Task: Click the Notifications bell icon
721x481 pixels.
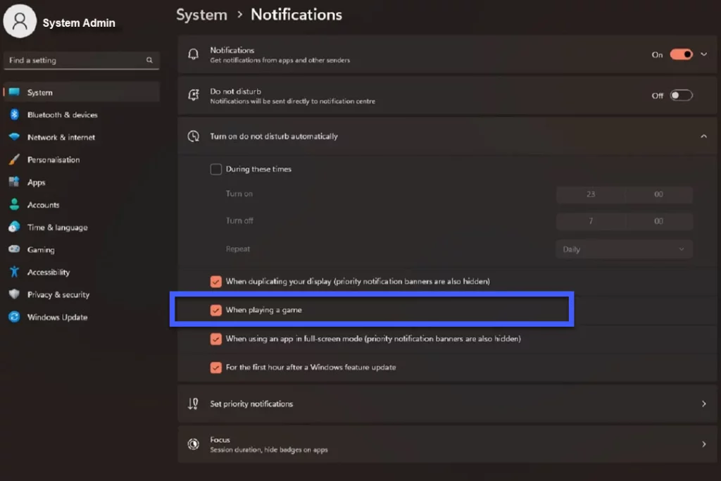Action: [x=194, y=54]
